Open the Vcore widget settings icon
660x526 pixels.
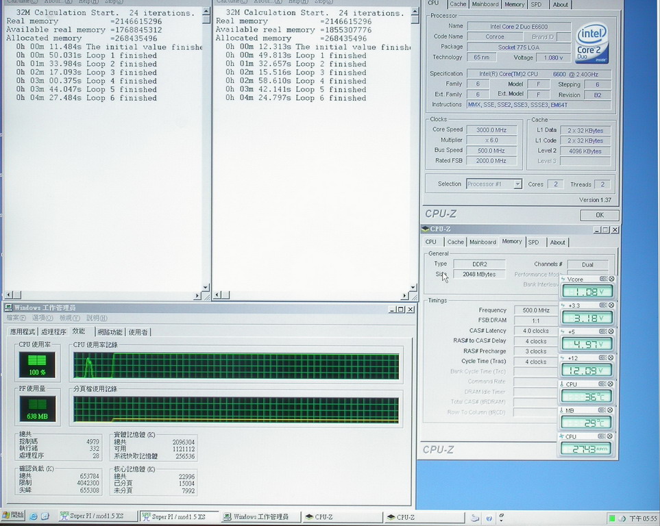[x=603, y=279]
